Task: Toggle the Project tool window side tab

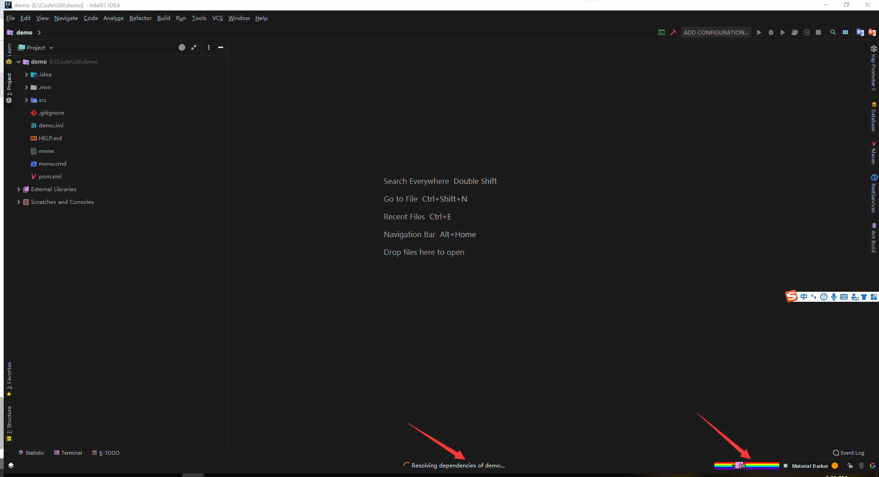Action: (9, 88)
